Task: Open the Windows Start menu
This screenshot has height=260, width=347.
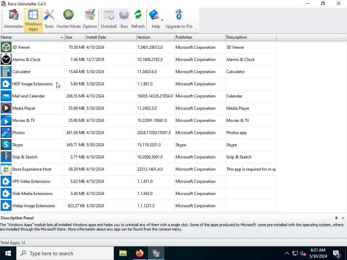Action: click(x=8, y=253)
